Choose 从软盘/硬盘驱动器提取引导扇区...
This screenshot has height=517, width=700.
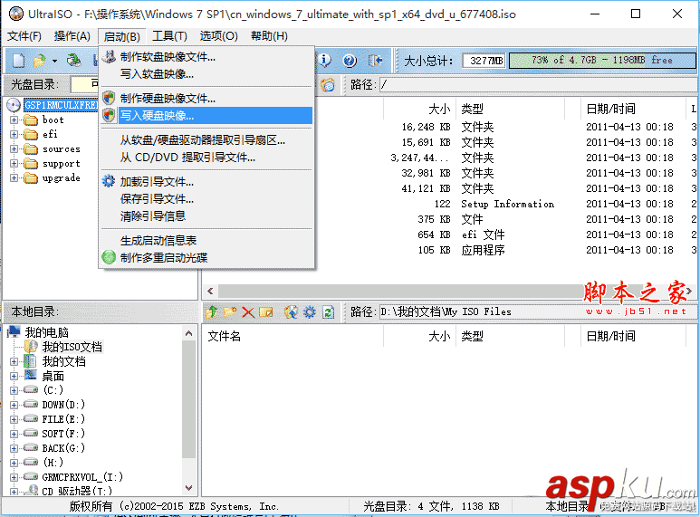point(206,140)
